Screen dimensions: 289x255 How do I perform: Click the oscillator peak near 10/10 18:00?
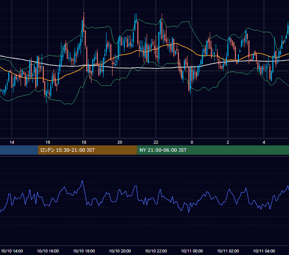[x=82, y=181]
